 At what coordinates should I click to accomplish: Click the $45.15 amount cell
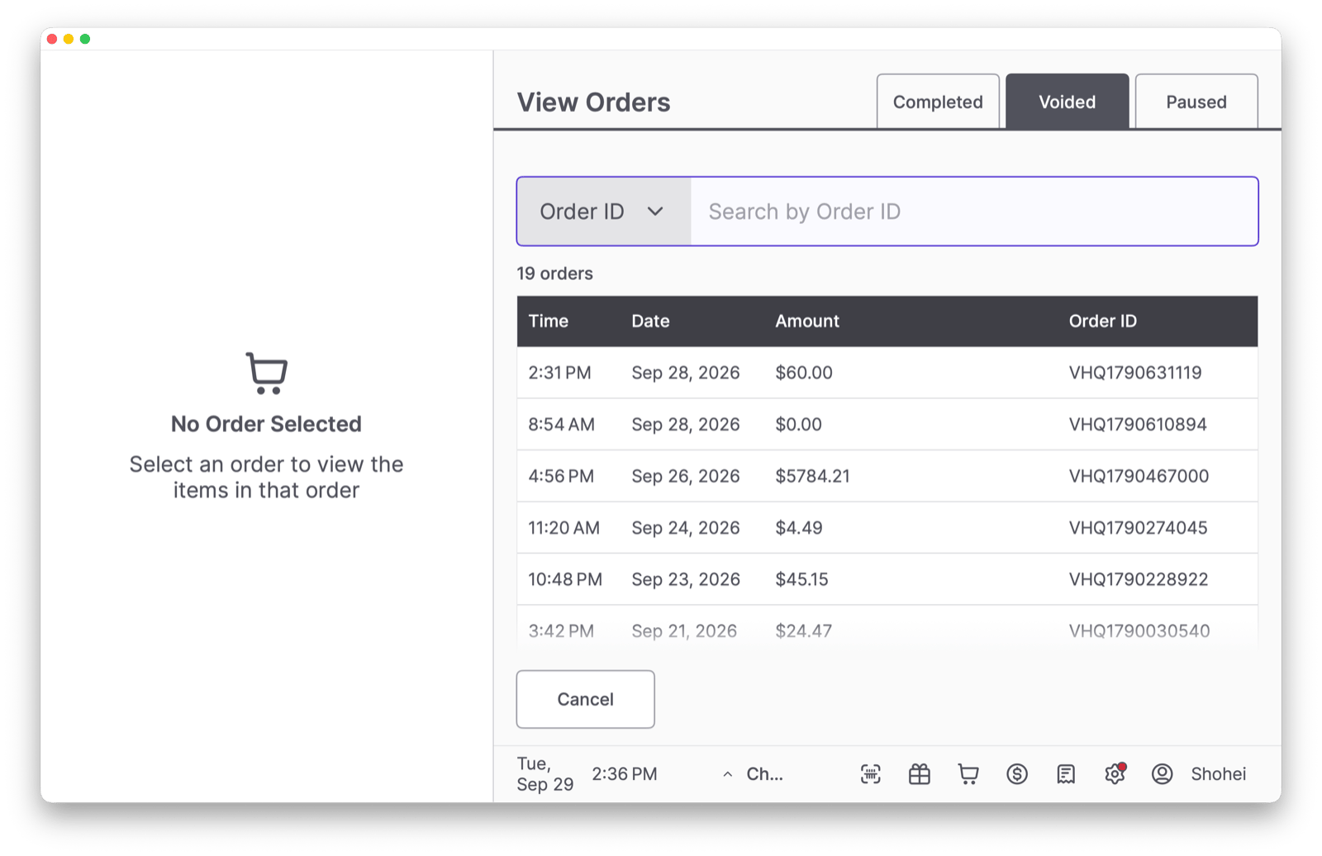pos(801,579)
